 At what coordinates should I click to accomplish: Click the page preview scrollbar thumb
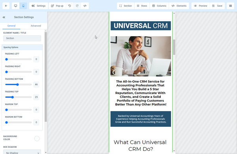pos(174,47)
